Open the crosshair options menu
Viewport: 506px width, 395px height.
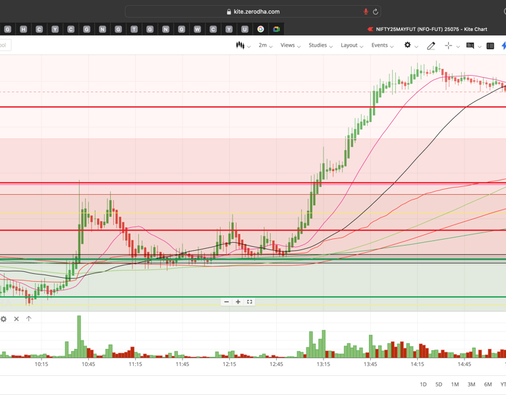tap(452, 46)
